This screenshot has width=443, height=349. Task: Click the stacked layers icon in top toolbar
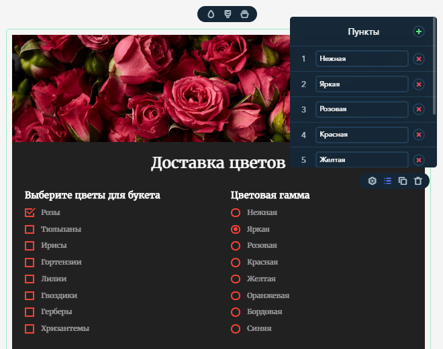244,14
